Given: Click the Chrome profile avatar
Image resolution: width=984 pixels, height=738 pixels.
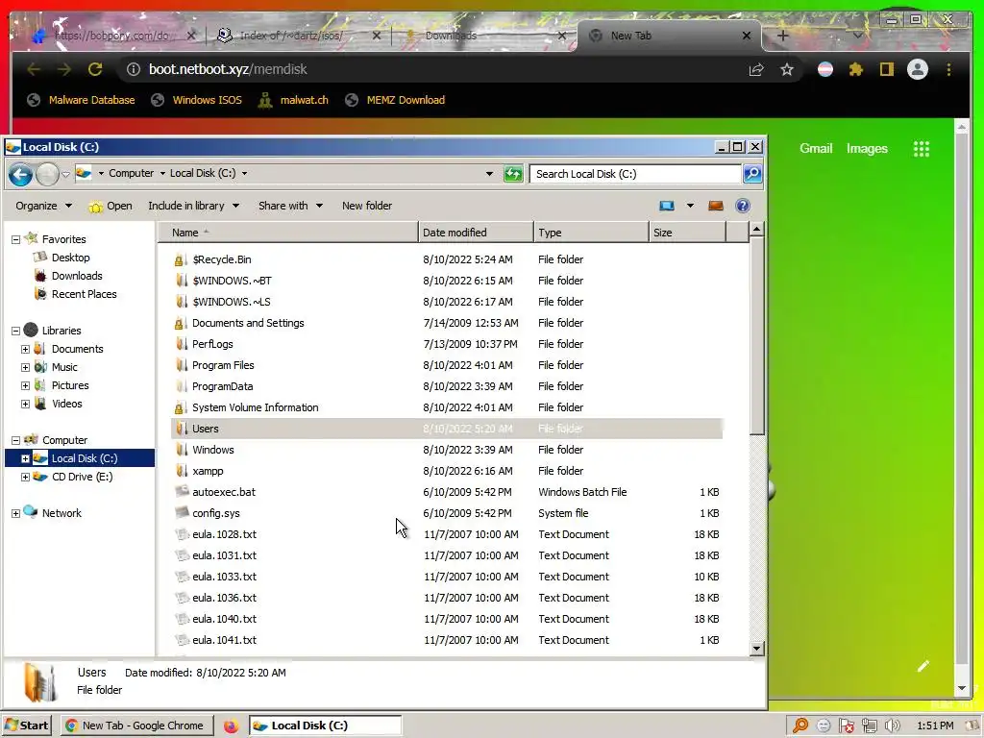Looking at the screenshot, I should click(x=918, y=69).
